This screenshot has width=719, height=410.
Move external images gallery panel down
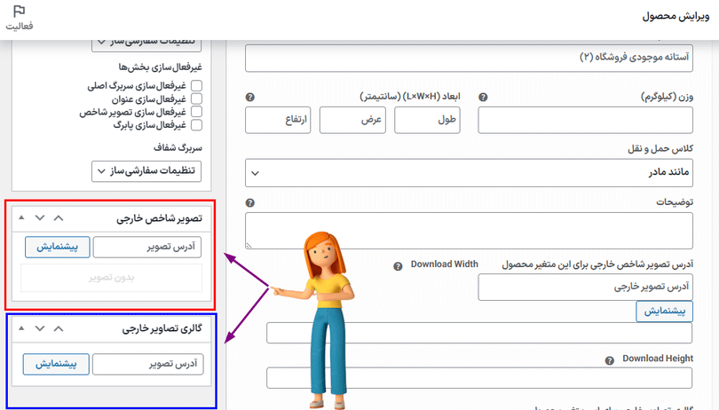coord(40,328)
